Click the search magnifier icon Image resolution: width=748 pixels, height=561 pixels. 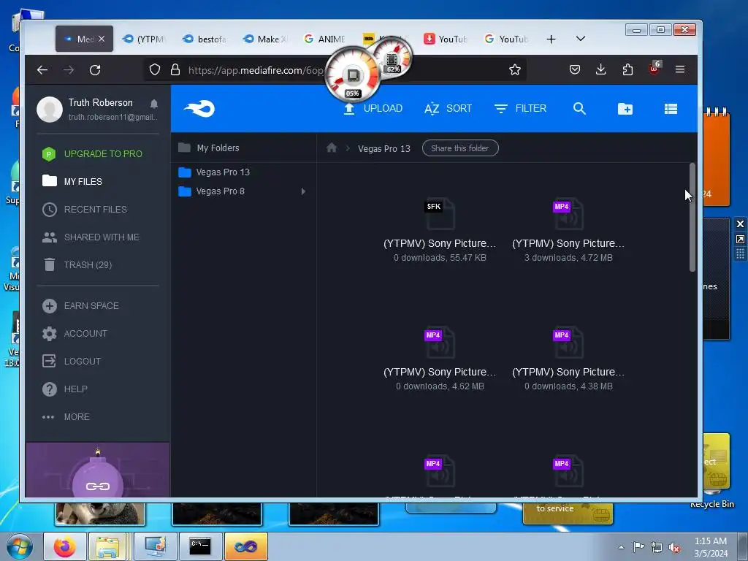[x=579, y=109]
